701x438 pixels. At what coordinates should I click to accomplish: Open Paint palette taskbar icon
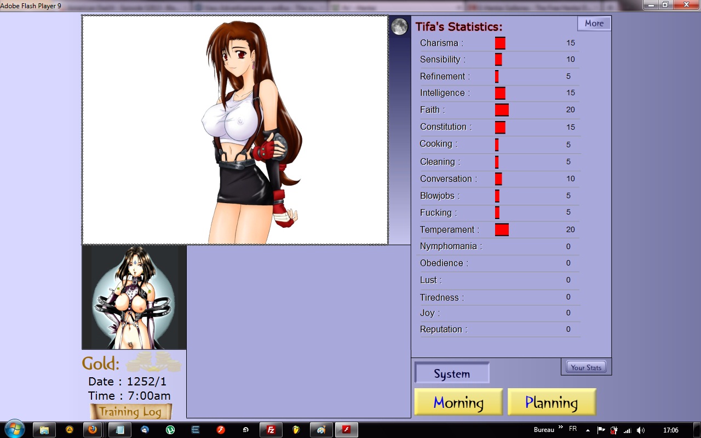click(x=321, y=430)
